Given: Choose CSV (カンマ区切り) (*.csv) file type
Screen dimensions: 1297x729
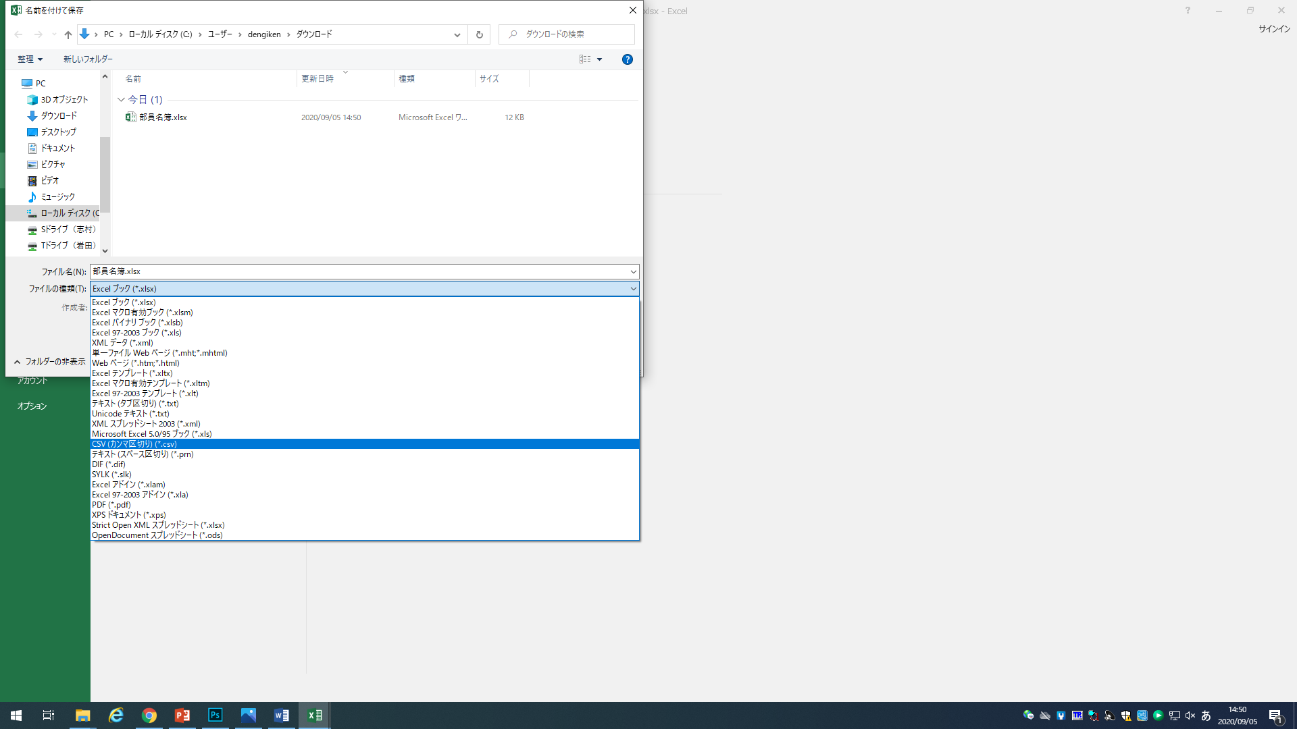Looking at the screenshot, I should coord(365,444).
